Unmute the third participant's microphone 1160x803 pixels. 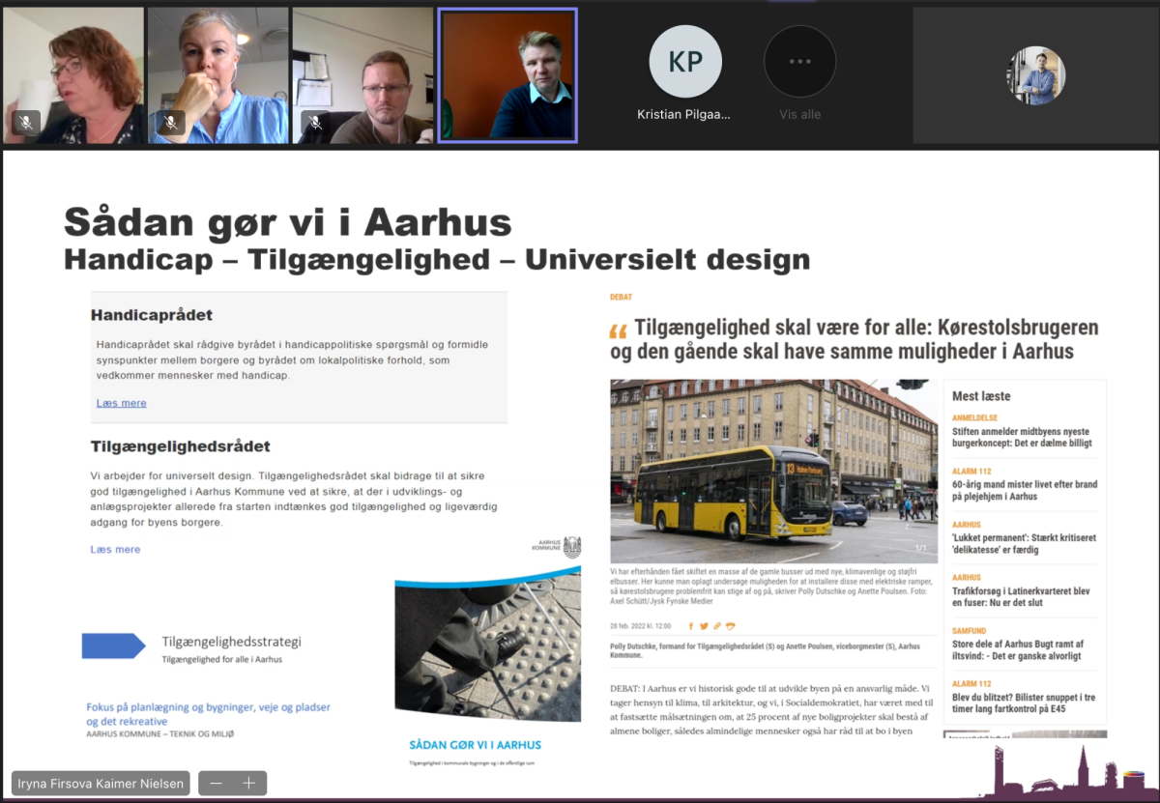(x=314, y=123)
